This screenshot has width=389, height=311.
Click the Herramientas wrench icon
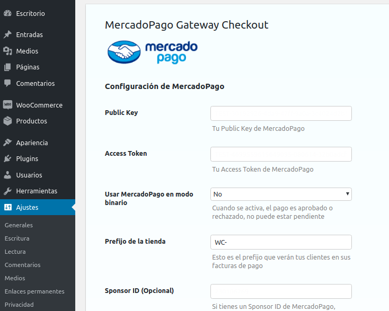point(7,191)
